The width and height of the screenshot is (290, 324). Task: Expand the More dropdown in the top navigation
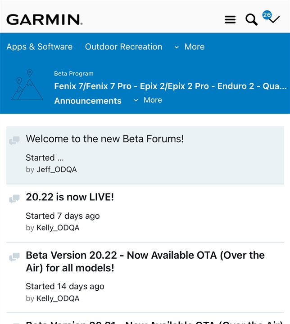189,47
